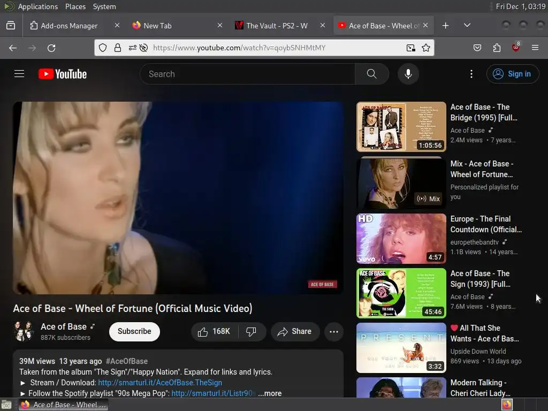Image resolution: width=548 pixels, height=411 pixels.
Task: Open Modern Talking Cheri Cheri Lady title
Action: pos(481,388)
